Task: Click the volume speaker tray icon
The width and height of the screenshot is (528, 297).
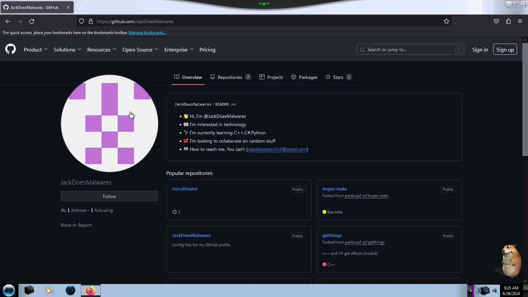Action: pos(495,291)
